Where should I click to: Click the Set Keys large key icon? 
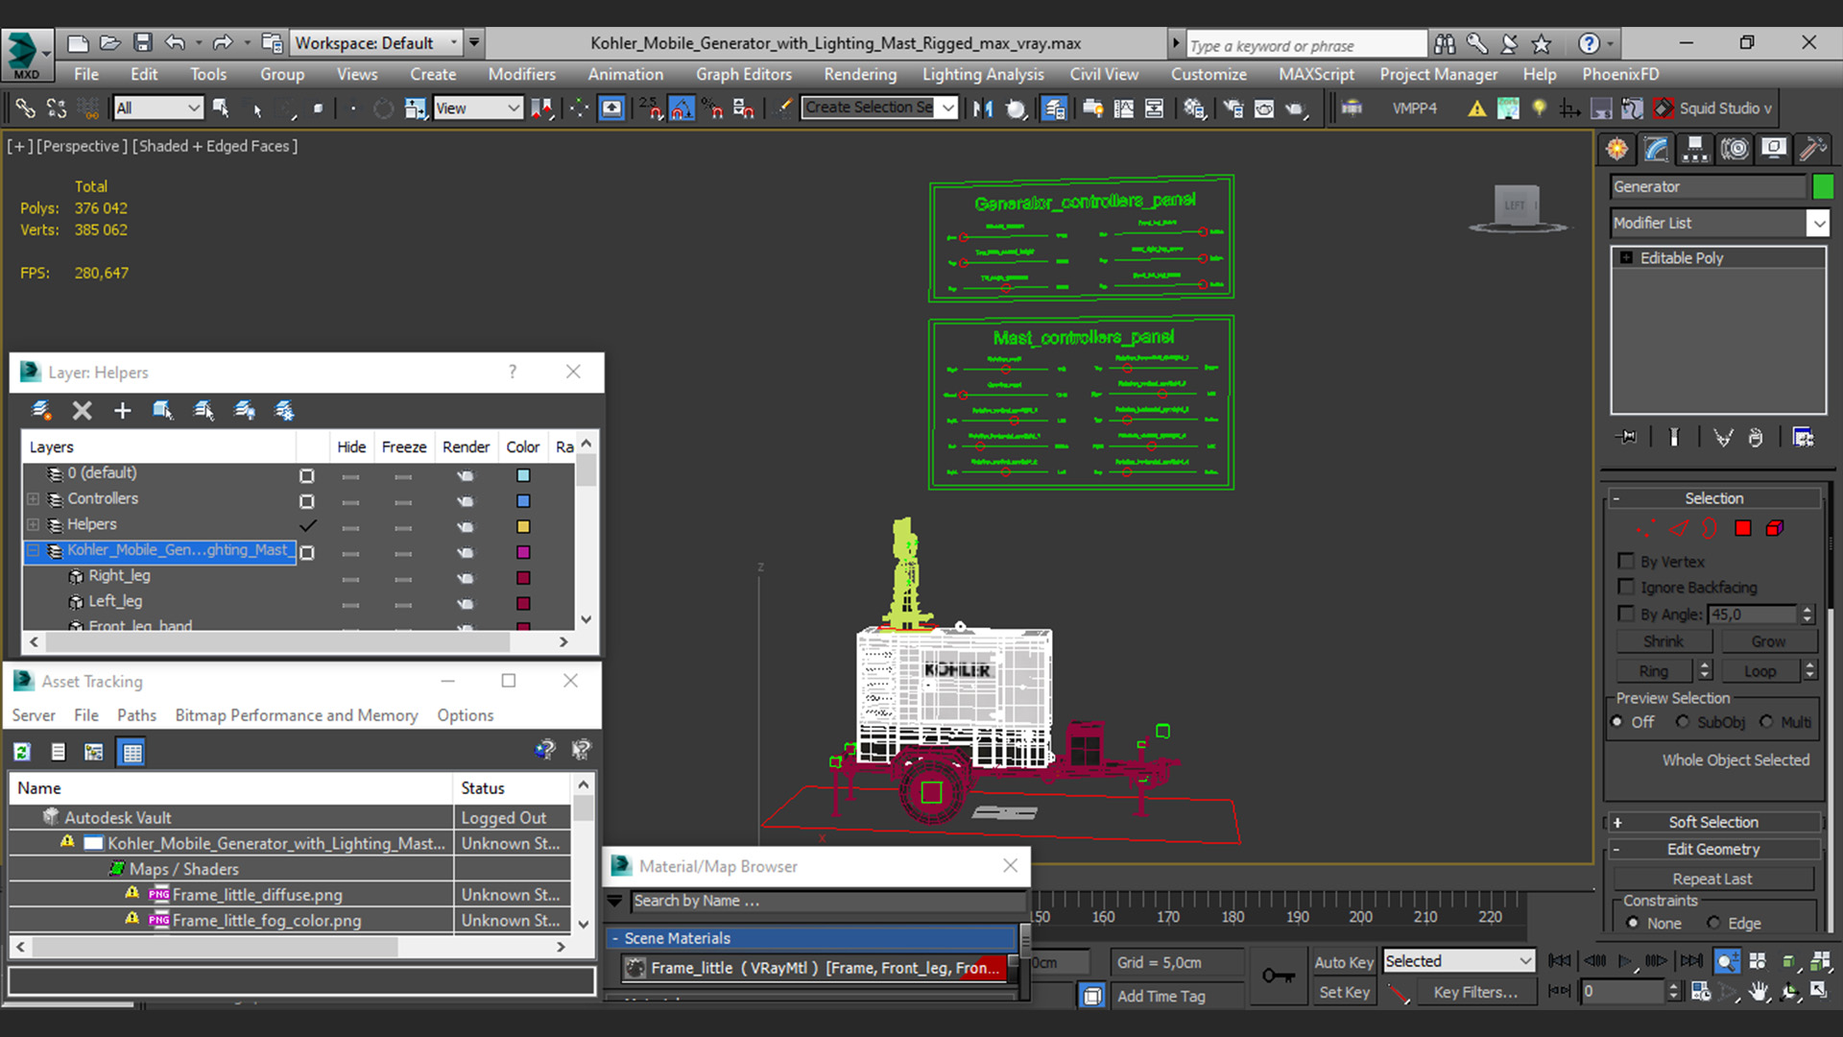[x=1279, y=977]
